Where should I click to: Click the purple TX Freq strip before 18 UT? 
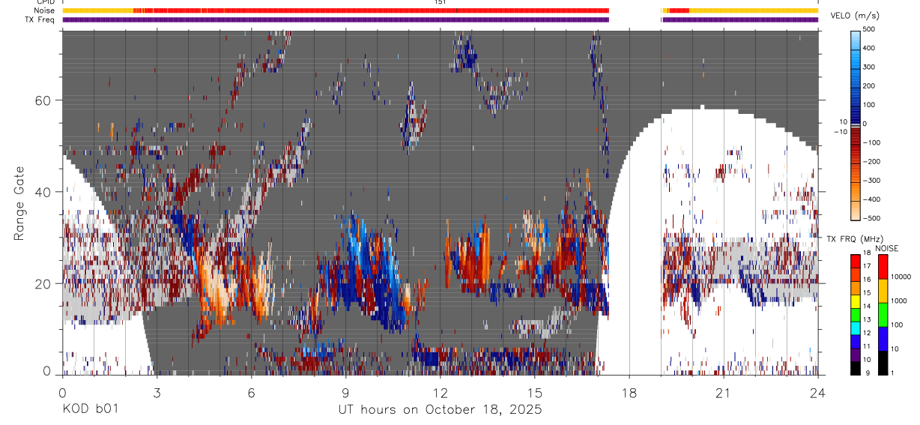click(x=336, y=19)
